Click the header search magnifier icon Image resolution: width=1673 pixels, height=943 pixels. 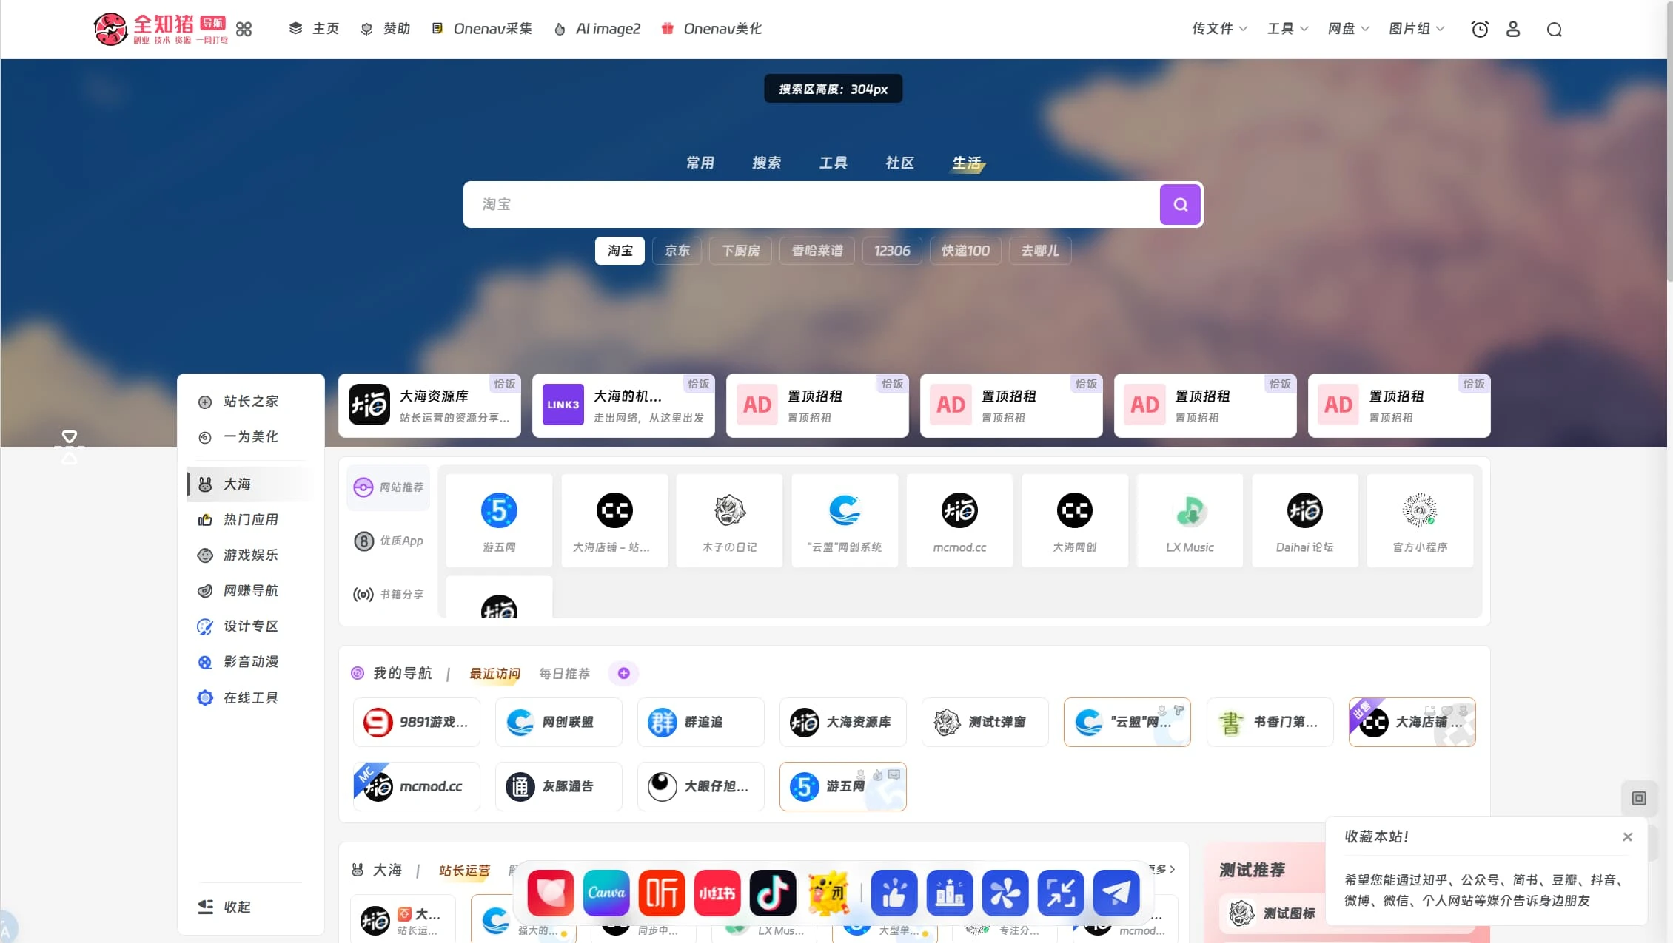click(x=1555, y=29)
